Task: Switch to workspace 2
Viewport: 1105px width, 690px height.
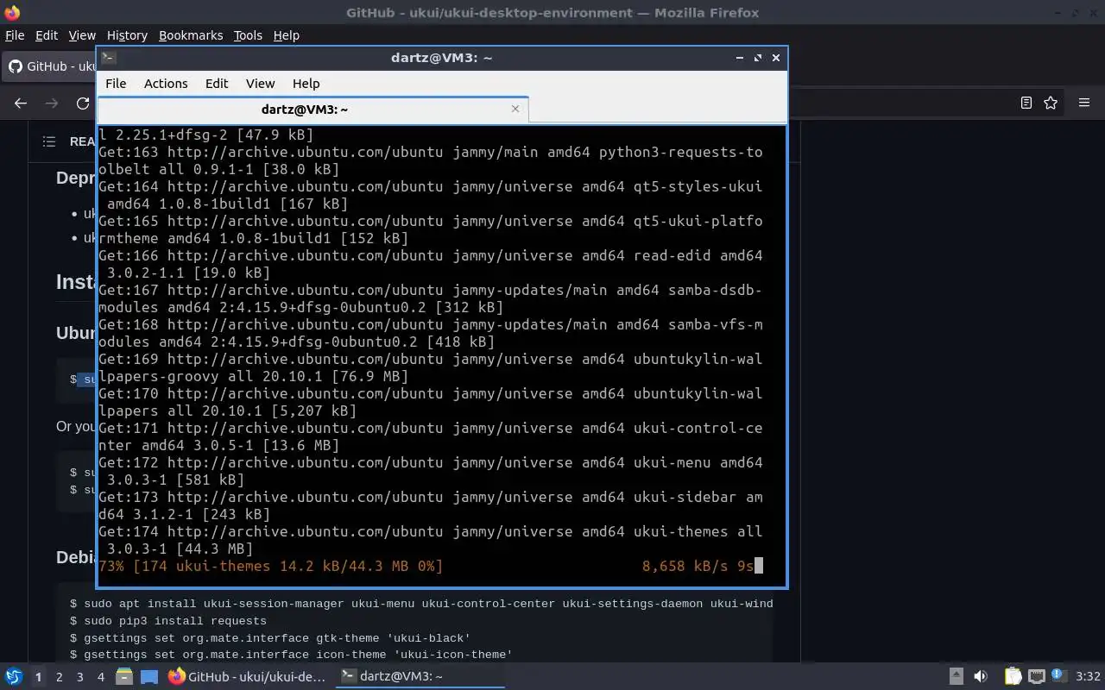Action: (59, 677)
